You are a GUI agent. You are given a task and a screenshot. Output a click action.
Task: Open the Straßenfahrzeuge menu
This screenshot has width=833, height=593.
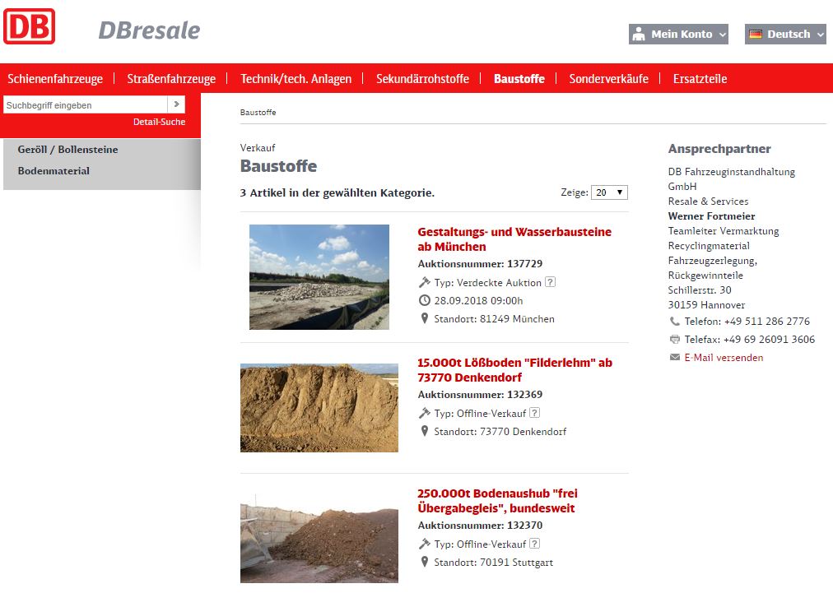(171, 79)
